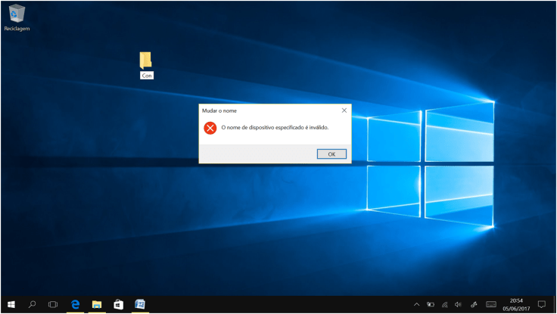
Task: Open Task View from the taskbar
Action: tap(53, 304)
